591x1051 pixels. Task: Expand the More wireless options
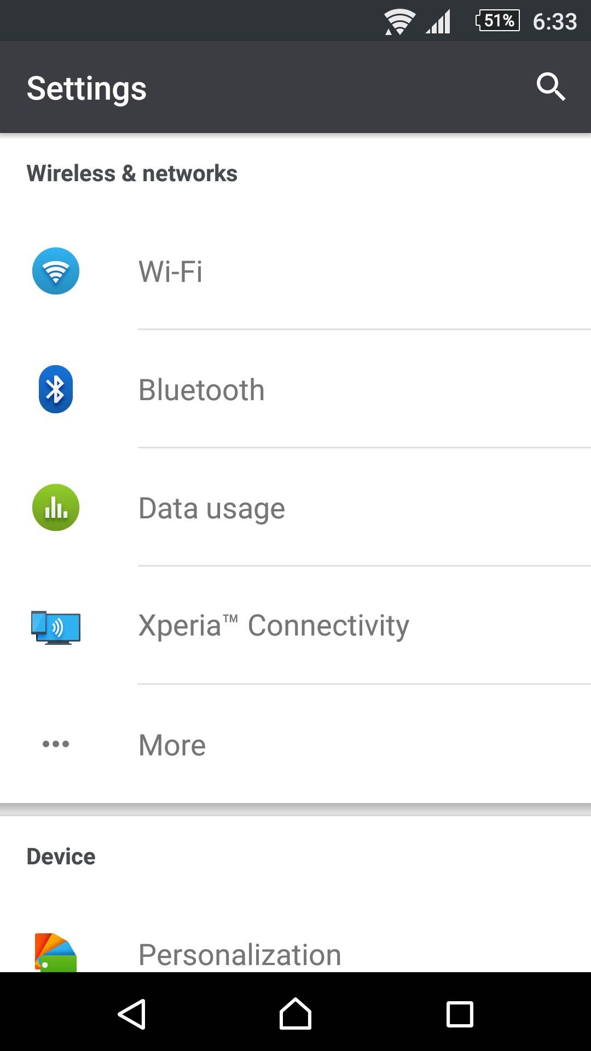pos(172,745)
